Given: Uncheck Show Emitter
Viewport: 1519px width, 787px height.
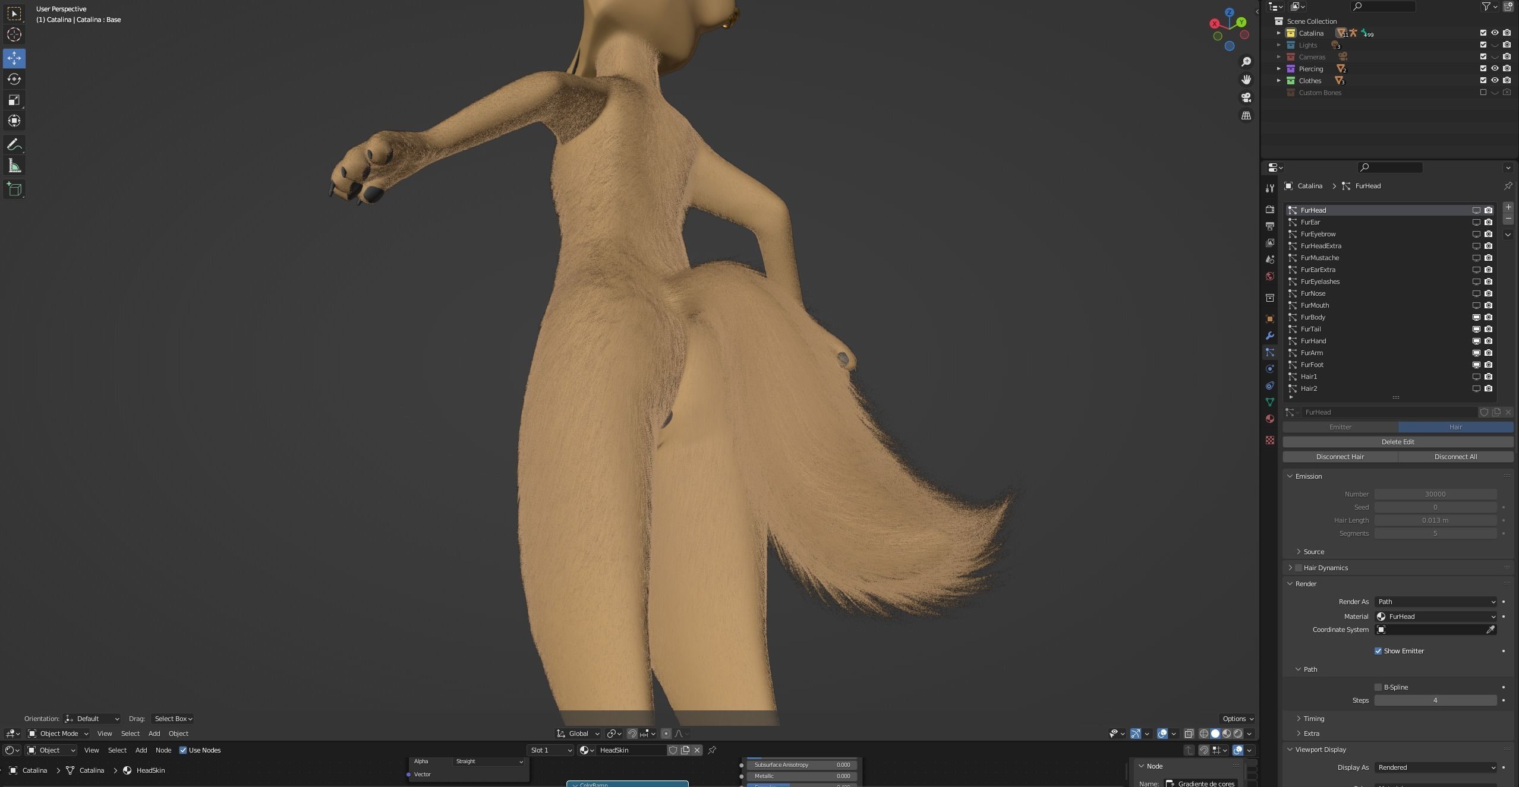Looking at the screenshot, I should [x=1378, y=651].
